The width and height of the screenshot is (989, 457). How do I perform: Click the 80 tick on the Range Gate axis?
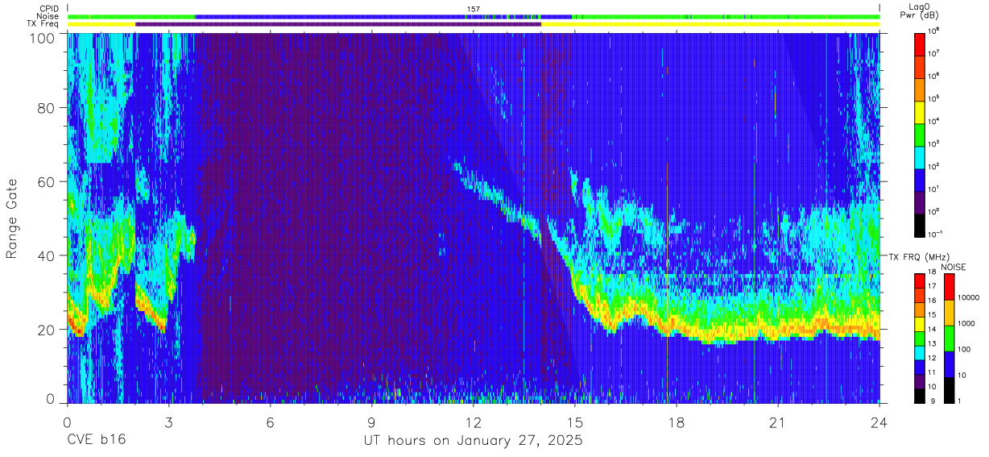46,108
